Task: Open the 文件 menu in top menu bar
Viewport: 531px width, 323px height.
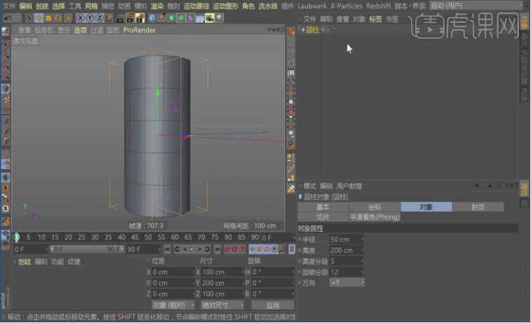Action: coord(10,6)
